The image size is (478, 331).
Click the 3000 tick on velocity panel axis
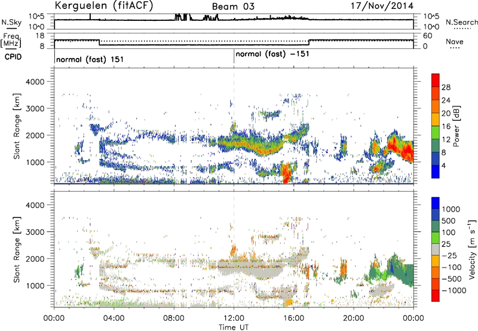35,232
